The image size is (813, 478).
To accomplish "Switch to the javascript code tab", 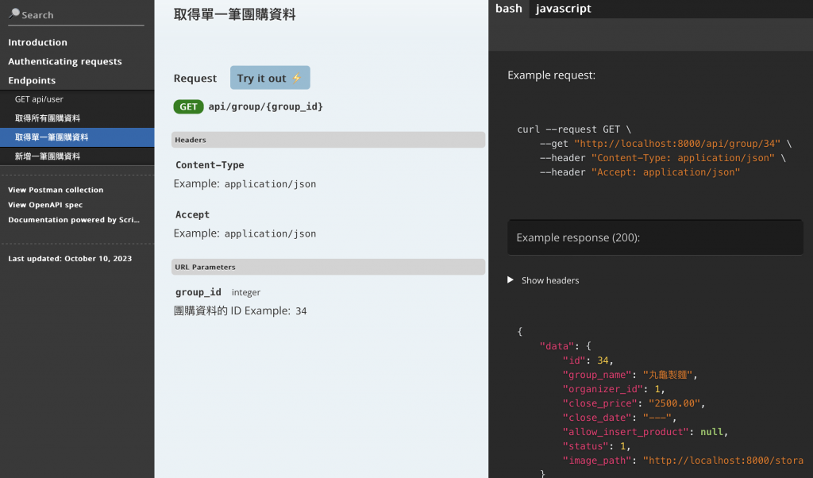I will [x=564, y=9].
